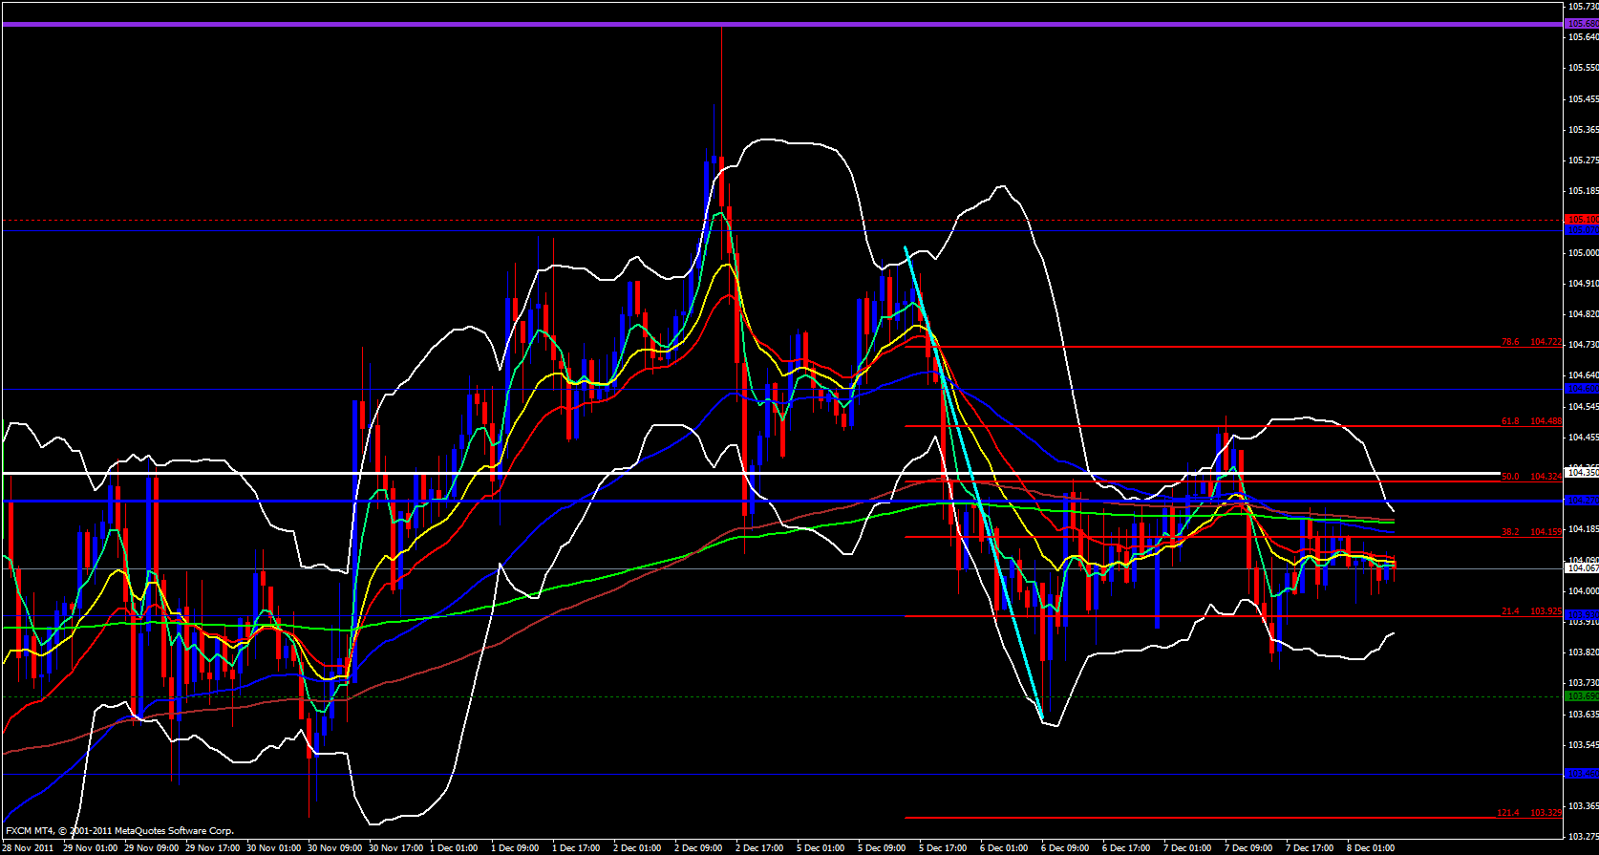The height and width of the screenshot is (855, 1599).
Task: Click the purple 105.680 price label
Action: click(x=1581, y=23)
